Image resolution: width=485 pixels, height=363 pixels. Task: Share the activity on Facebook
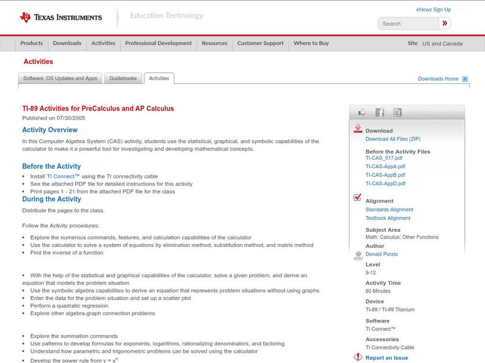(380, 112)
